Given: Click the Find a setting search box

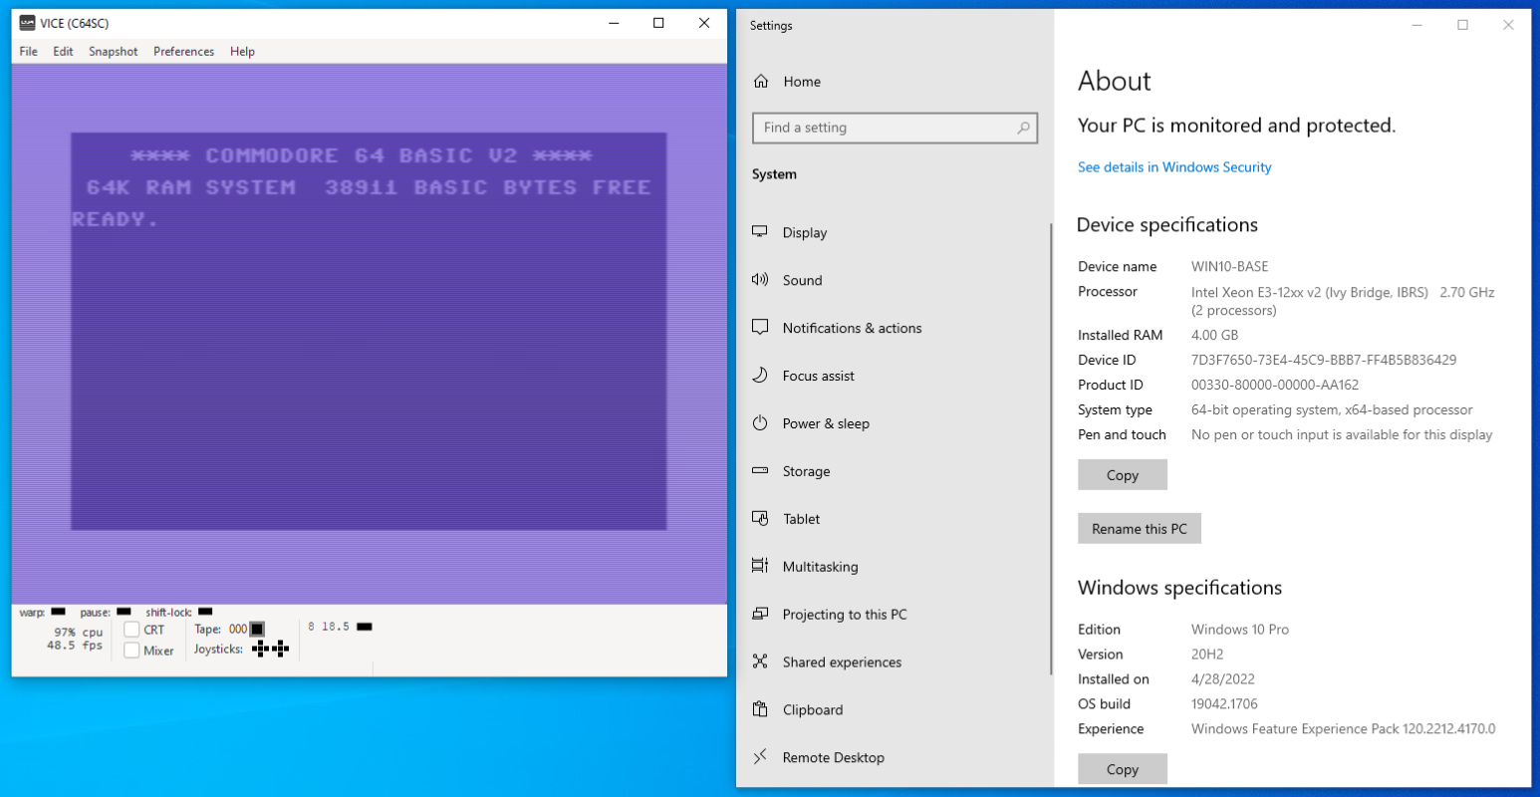Looking at the screenshot, I should coord(895,128).
